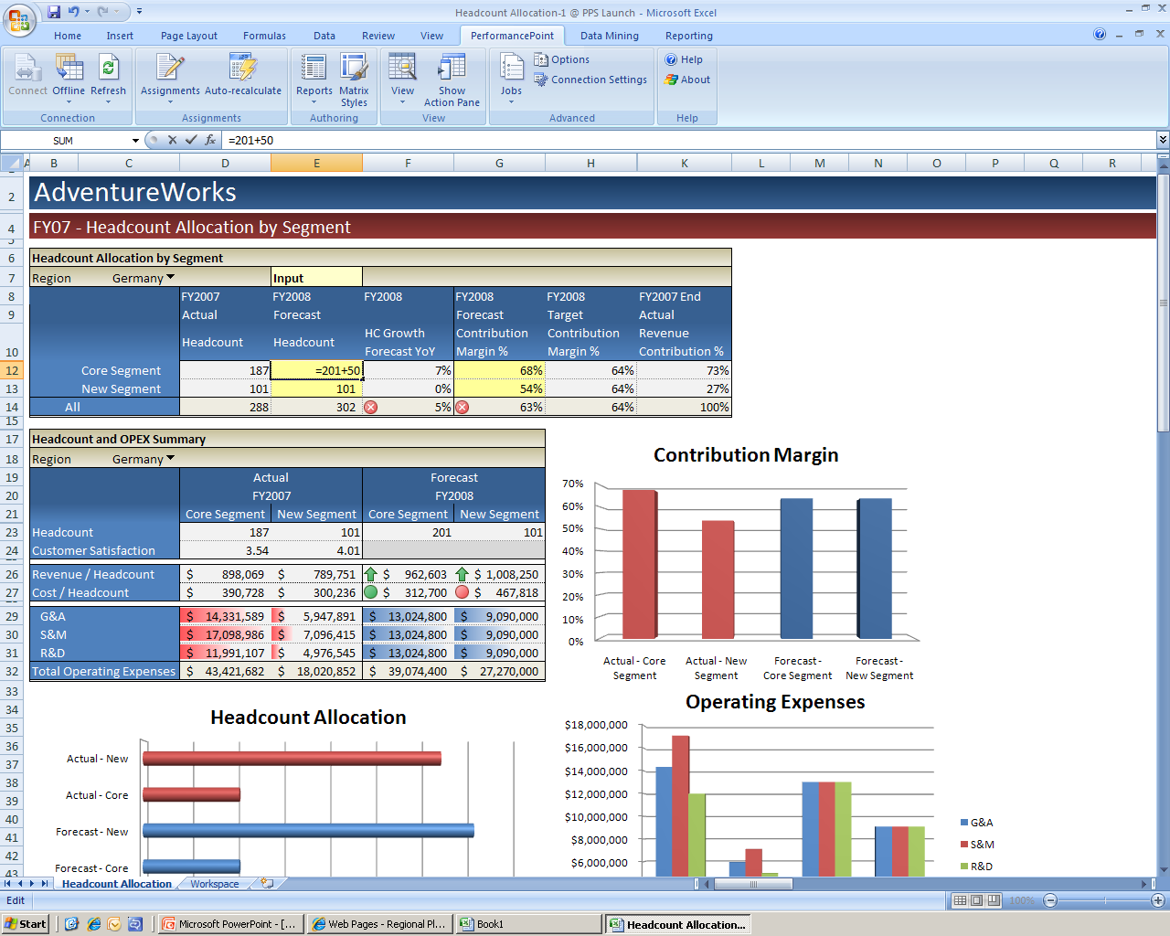
Task: Select row header 12
Action: (11, 370)
